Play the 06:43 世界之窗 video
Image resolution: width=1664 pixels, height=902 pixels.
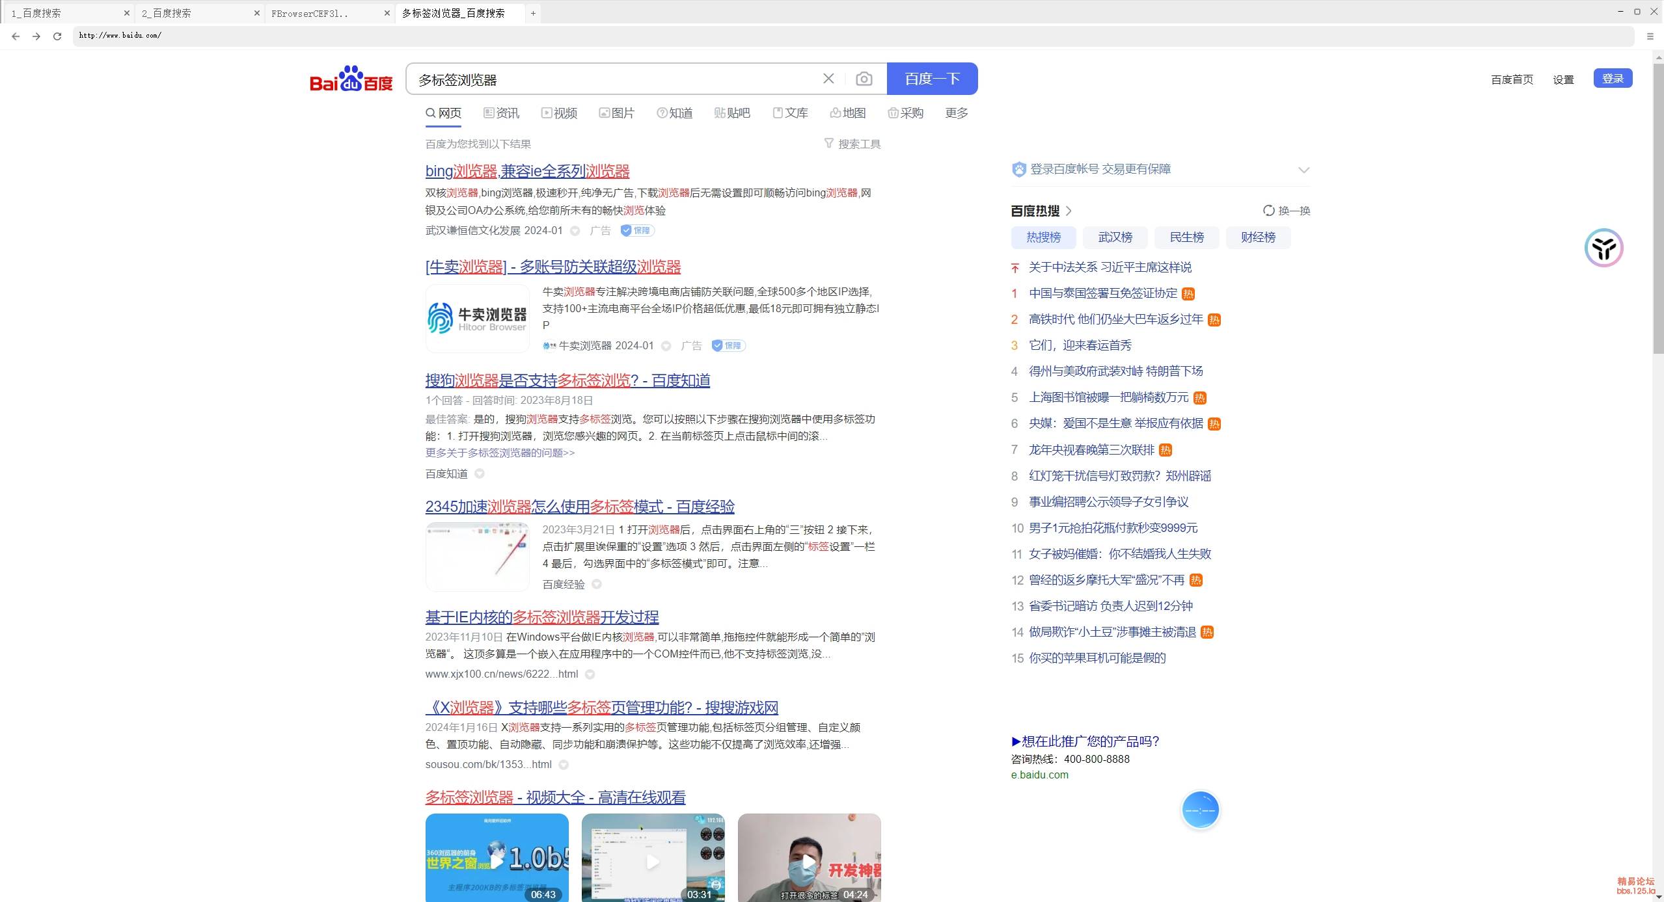pos(497,858)
